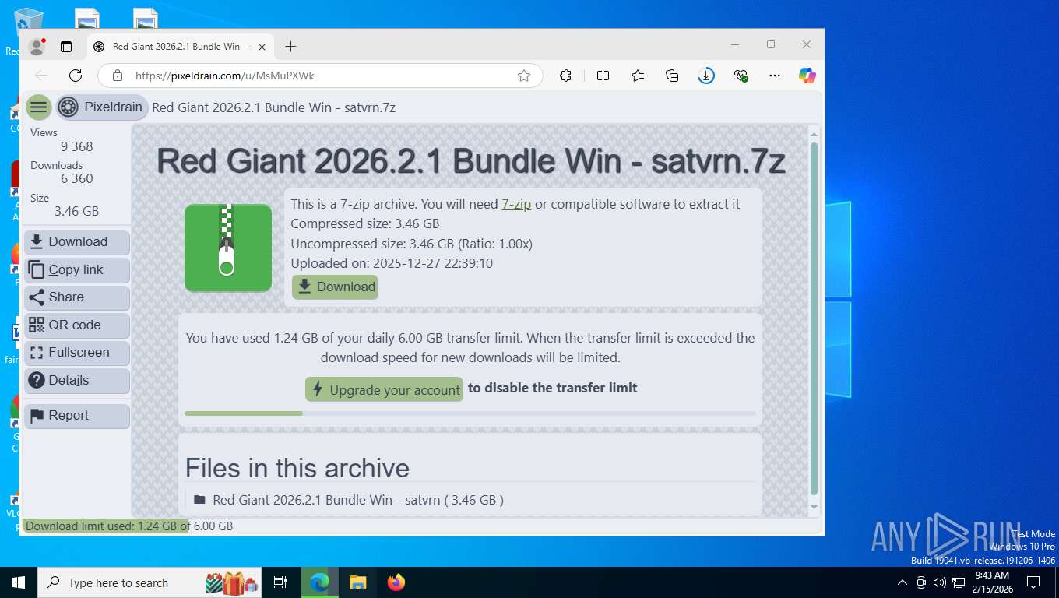Report this file
Image resolution: width=1059 pixels, height=598 pixels.
coord(77,416)
